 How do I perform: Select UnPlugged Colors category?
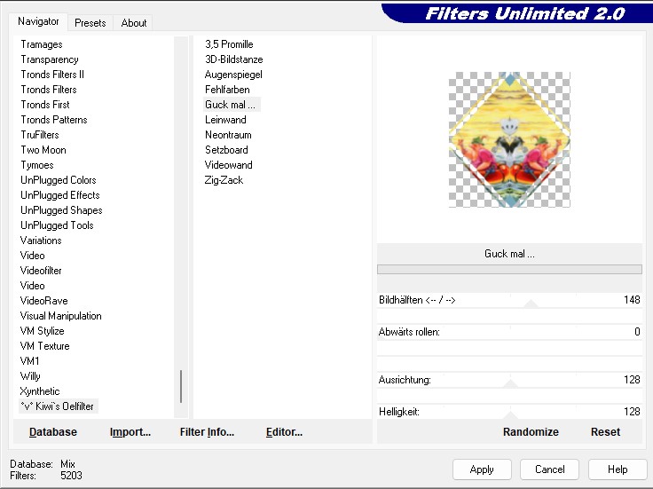[59, 180]
